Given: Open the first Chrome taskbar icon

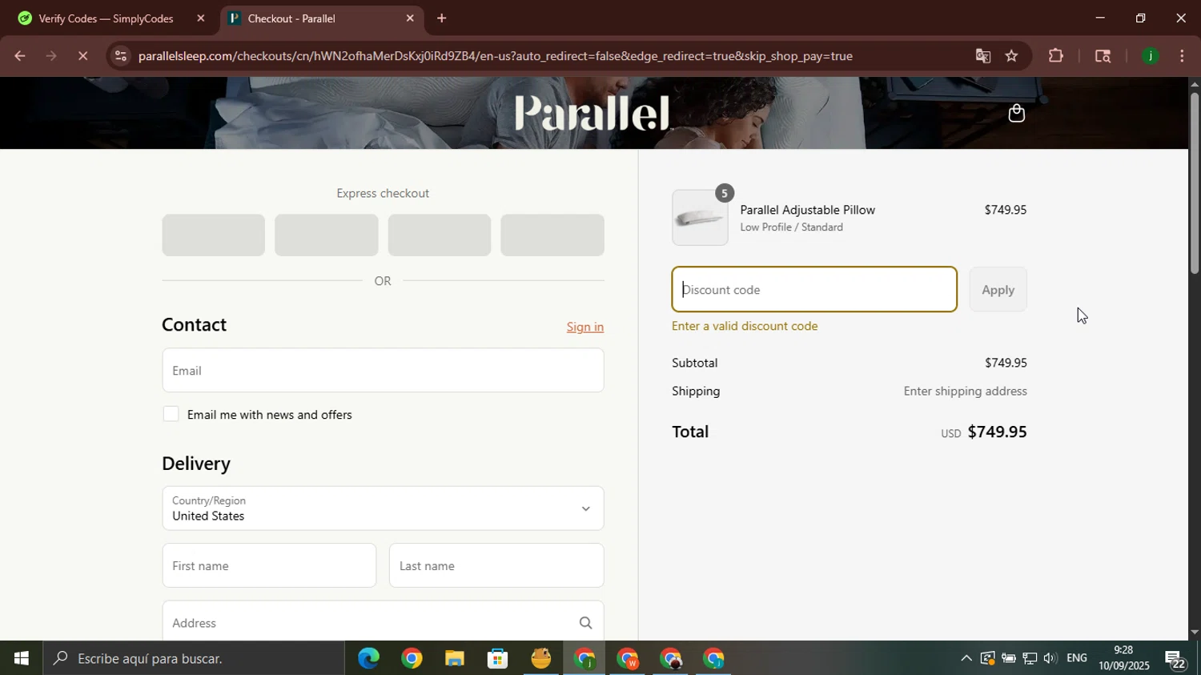Looking at the screenshot, I should point(412,658).
